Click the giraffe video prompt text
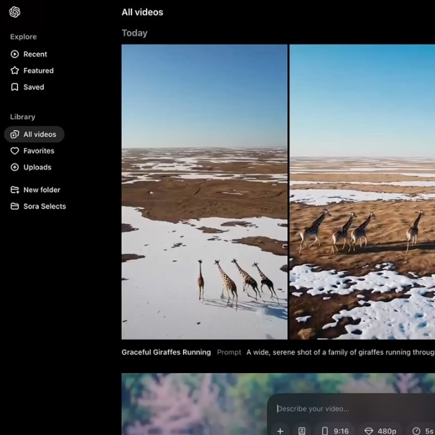Viewport: 435px width, 435px height. (340, 352)
